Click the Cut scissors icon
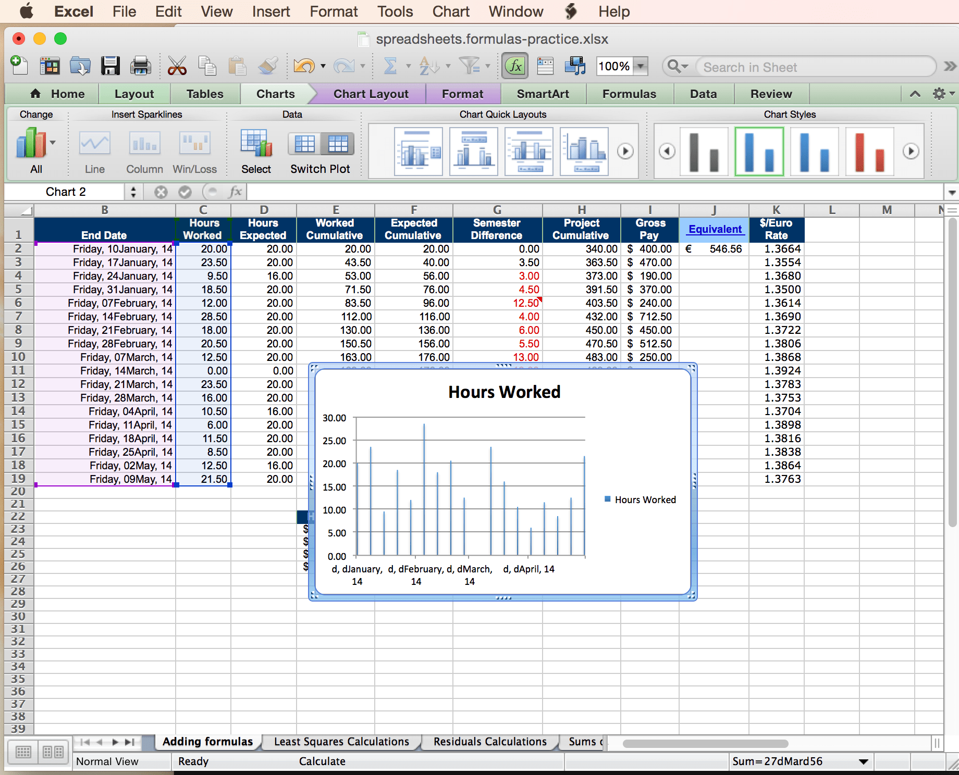Image resolution: width=959 pixels, height=775 pixels. pos(177,66)
